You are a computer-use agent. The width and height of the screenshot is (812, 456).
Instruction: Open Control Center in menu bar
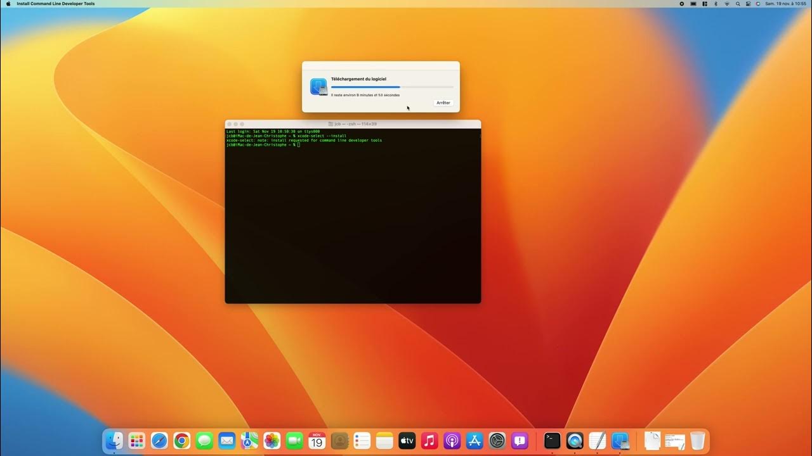click(749, 4)
